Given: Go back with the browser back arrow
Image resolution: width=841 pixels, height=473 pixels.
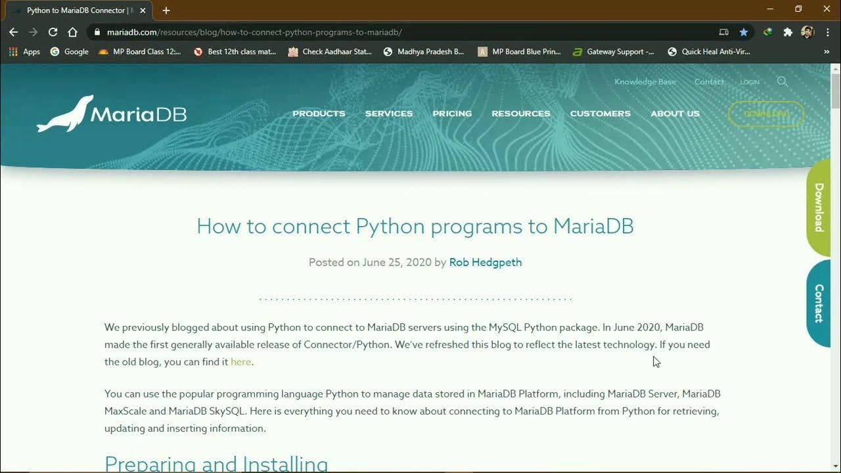Looking at the screenshot, I should pos(13,32).
